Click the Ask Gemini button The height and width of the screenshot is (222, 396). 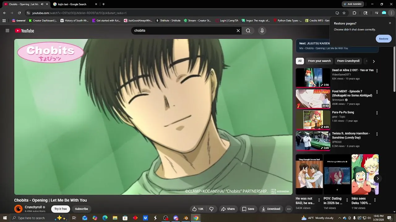352,4
